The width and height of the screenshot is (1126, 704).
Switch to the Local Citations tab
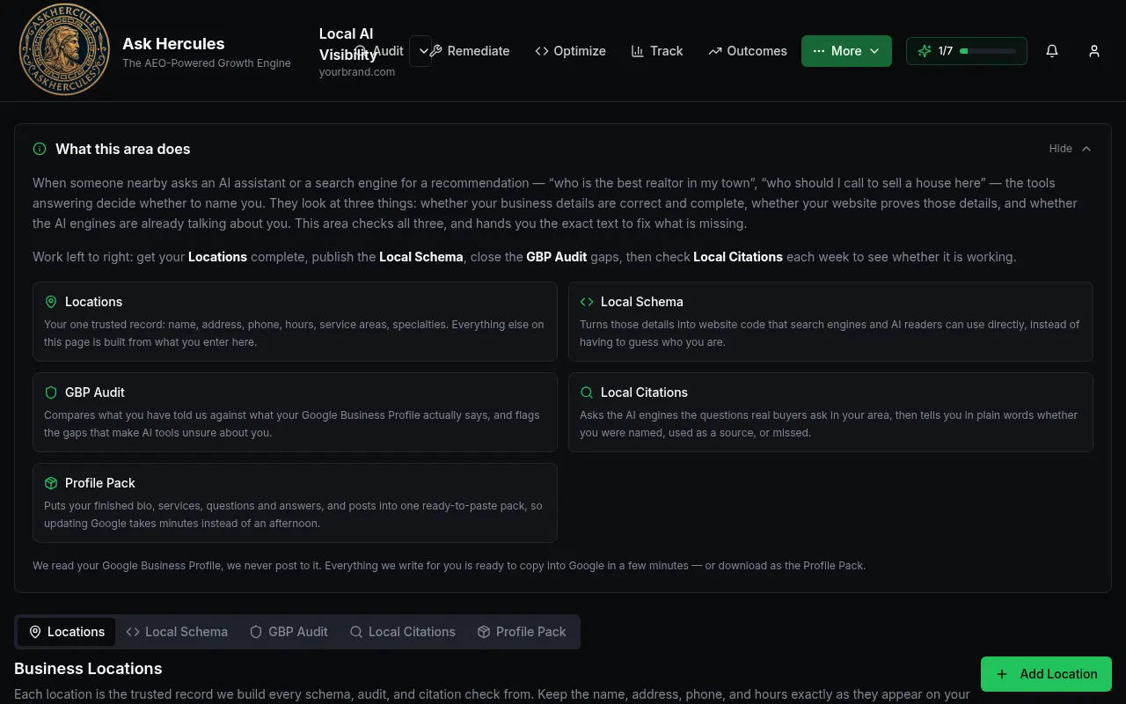[x=403, y=632]
